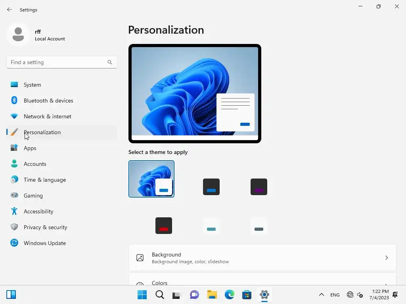Click the Personalization sidebar label

[42, 132]
